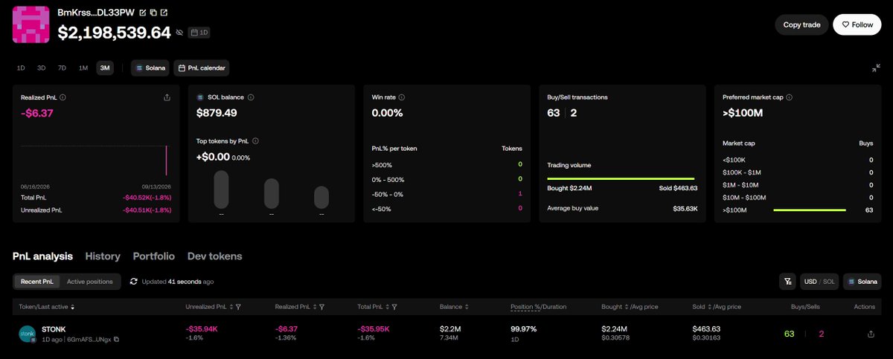Switch to Portfolio tab
Image resolution: width=893 pixels, height=359 pixels.
[154, 256]
